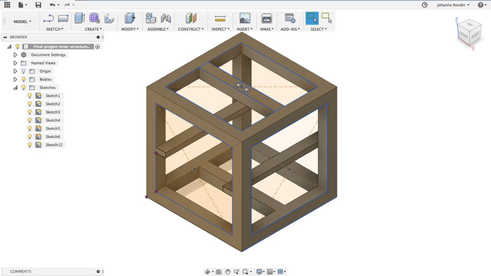Collapse the BROWSER panel arrows
491x276 pixels.
pyautogui.click(x=5, y=37)
